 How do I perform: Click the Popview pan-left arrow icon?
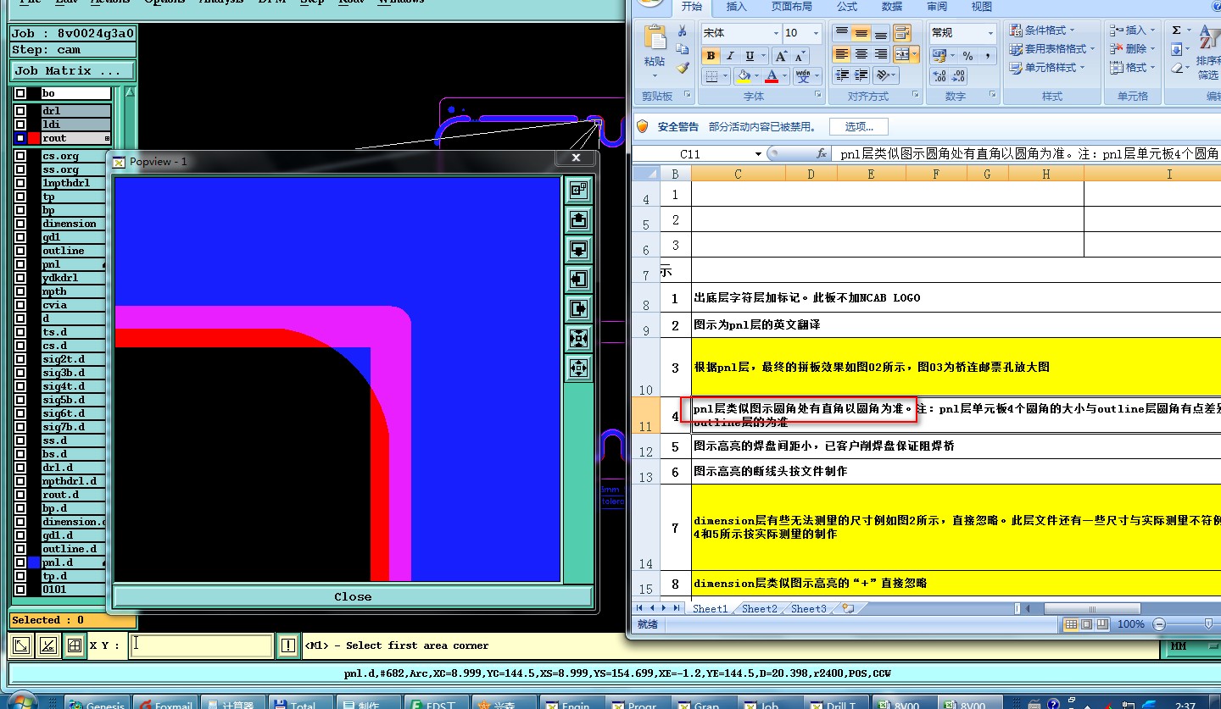pos(579,279)
